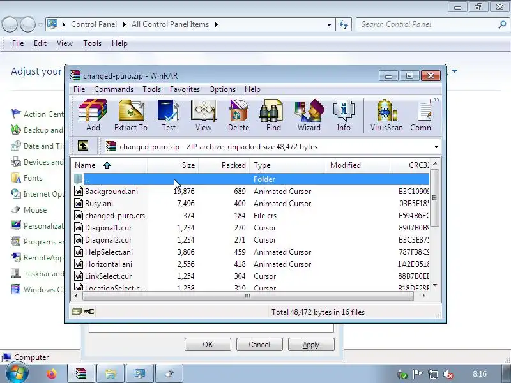Open the View file tool

203,116
